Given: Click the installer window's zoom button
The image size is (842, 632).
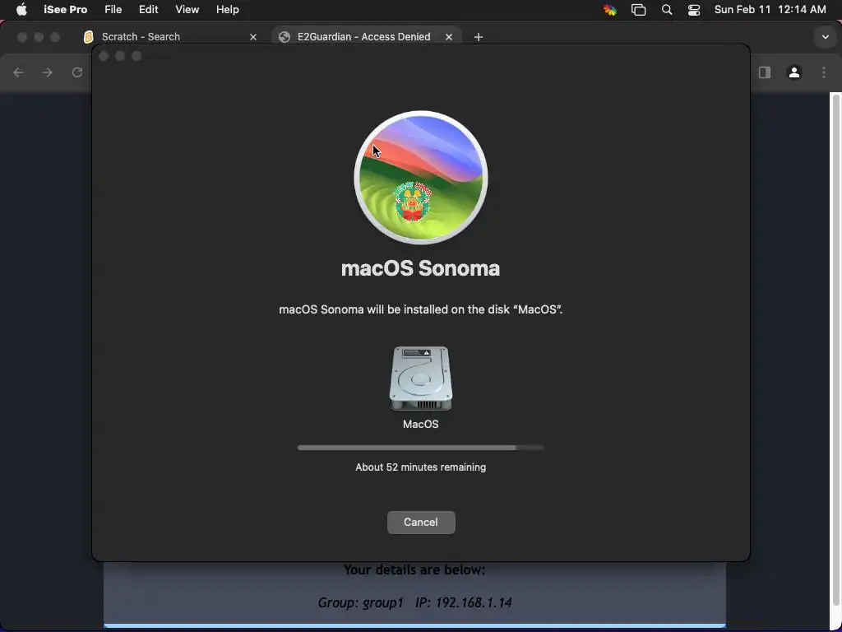Looking at the screenshot, I should tap(136, 56).
